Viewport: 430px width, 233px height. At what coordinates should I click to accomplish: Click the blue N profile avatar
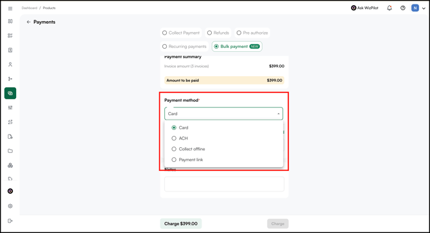[x=415, y=8]
